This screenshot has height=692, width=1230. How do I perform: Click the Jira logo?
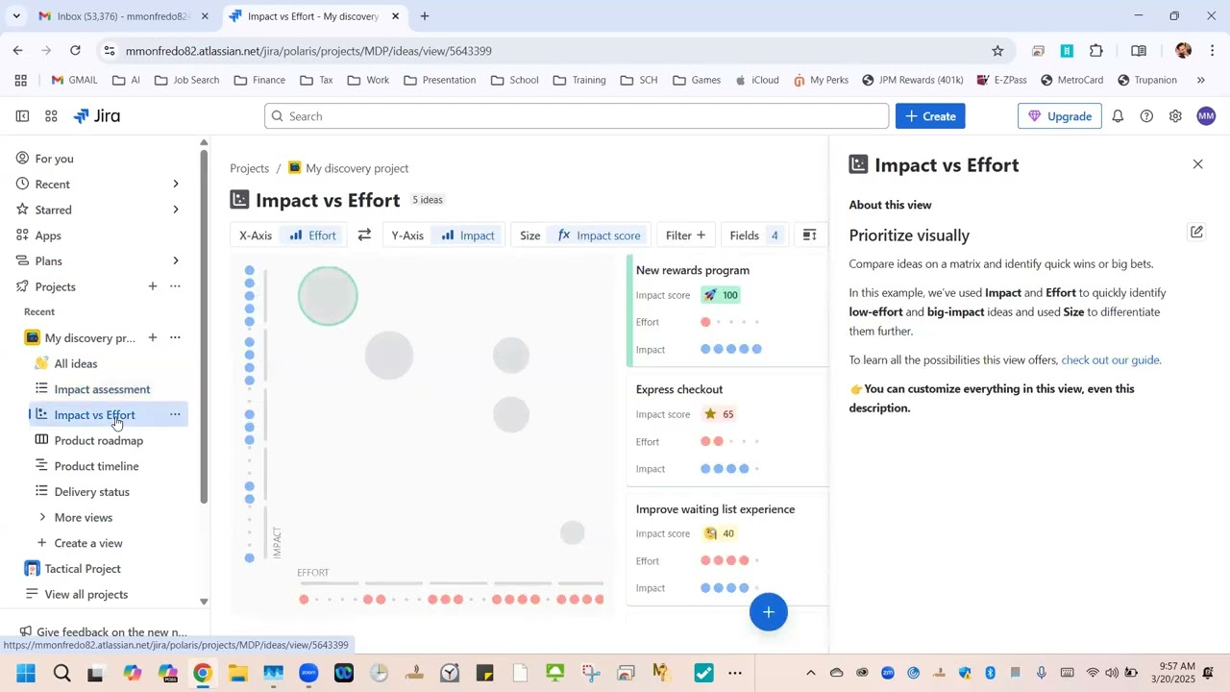(97, 116)
